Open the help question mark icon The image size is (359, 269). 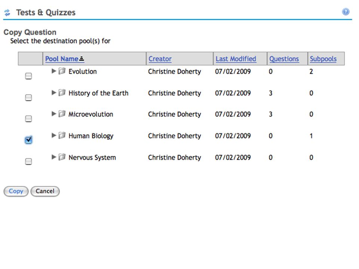point(346,12)
